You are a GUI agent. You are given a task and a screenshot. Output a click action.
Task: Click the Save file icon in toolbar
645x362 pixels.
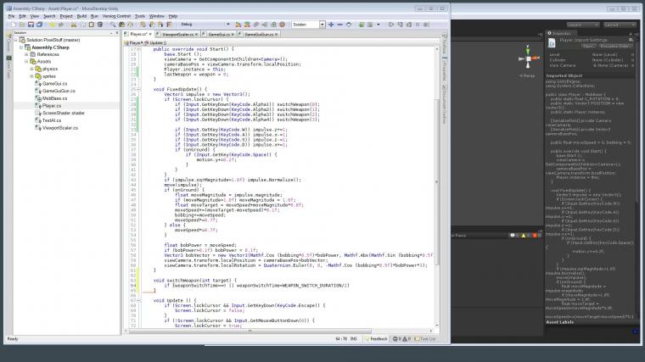[x=31, y=25]
